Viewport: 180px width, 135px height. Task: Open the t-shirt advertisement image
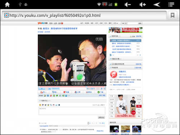126,106
